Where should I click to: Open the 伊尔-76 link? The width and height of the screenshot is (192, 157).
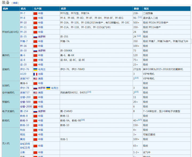point(25,69)
